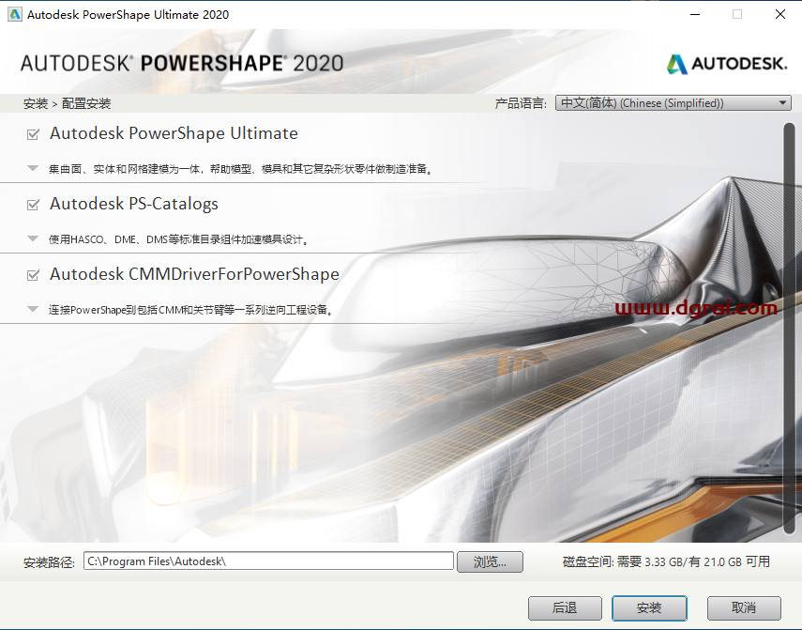Click the PowerShape icon in title bar

coord(13,14)
